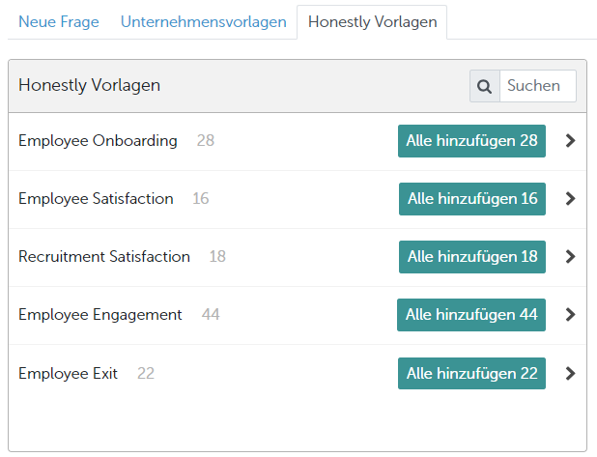Click the Recruitment Satisfaction template label
Screen dimensions: 597x457
coord(104,256)
